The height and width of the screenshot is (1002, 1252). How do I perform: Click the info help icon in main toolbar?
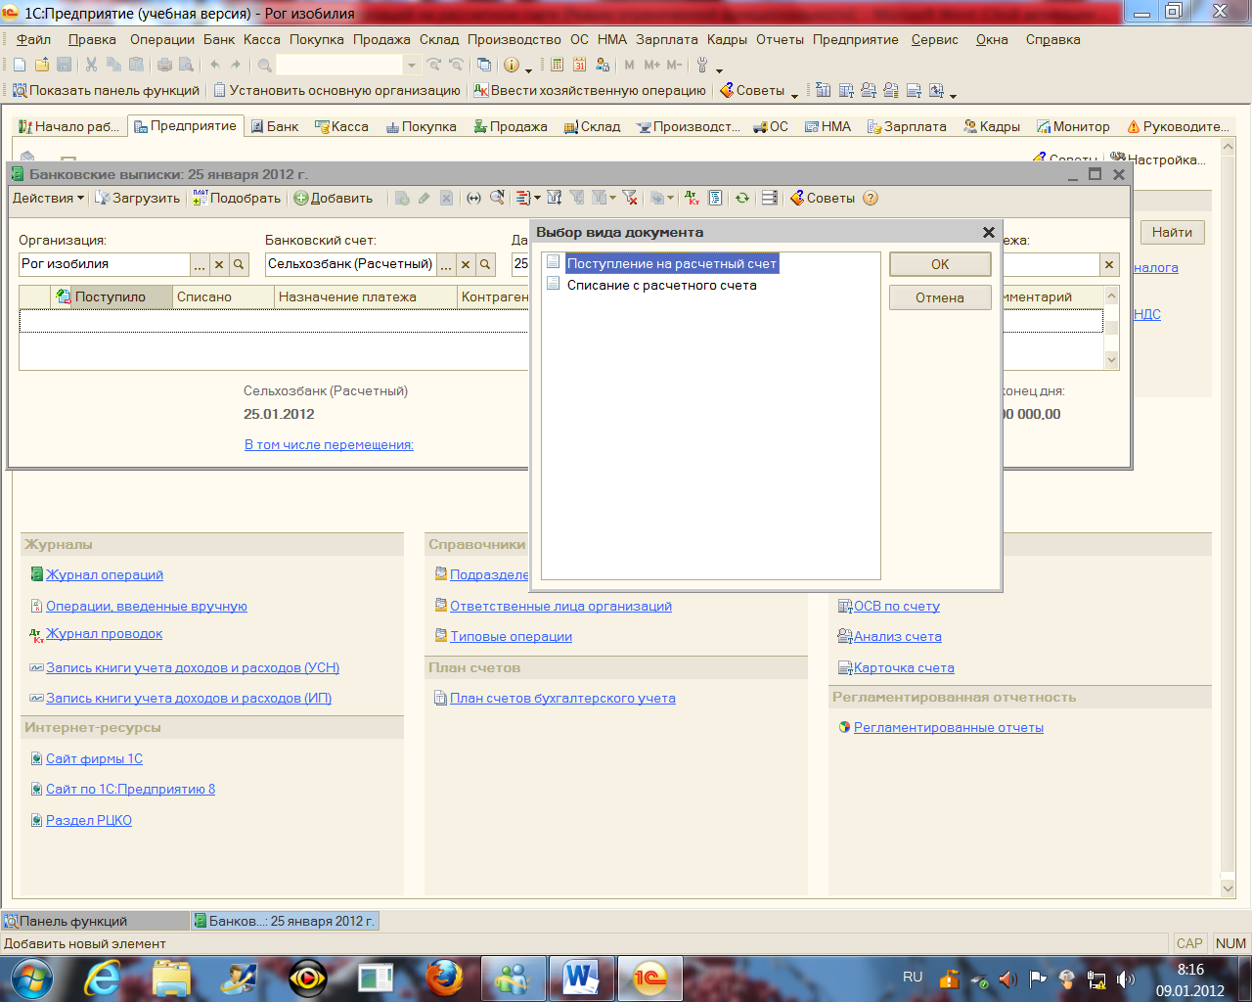pyautogui.click(x=512, y=65)
